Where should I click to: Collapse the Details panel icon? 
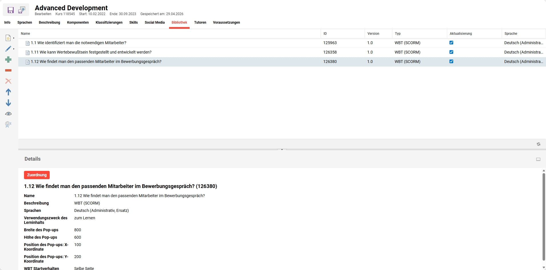[538, 159]
